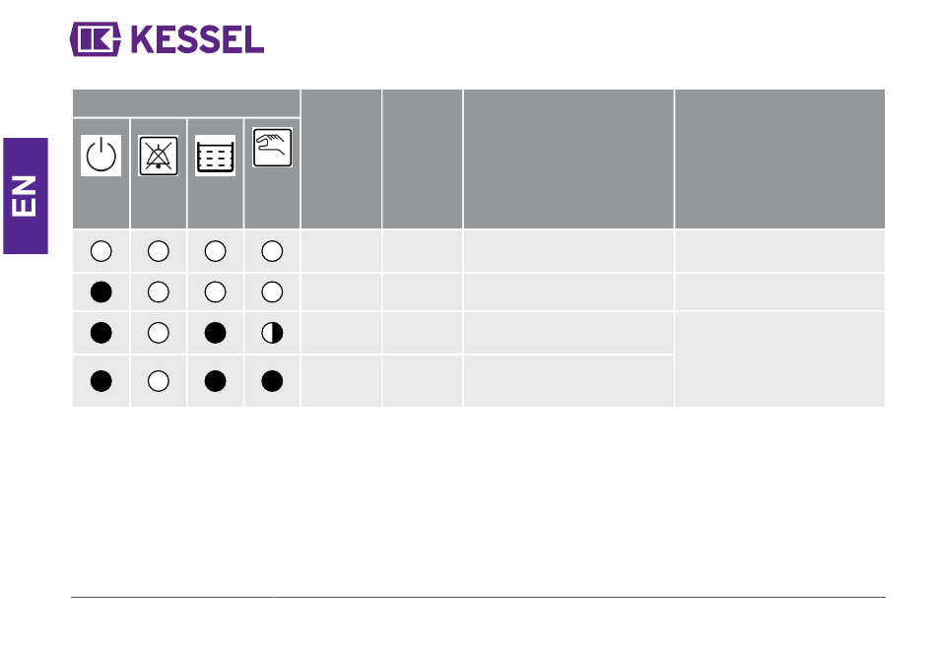Select the purple EN language tab
This screenshot has height=647, width=936.
[26, 196]
